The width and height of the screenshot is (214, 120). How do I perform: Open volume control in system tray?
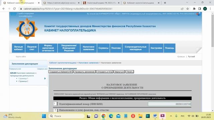point(193,116)
